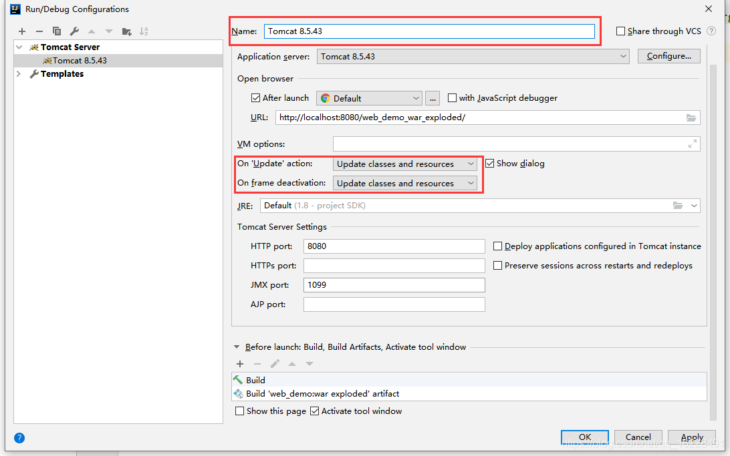Viewport: 730px width, 456px height.
Task: Add a before-launch task
Action: (240, 364)
